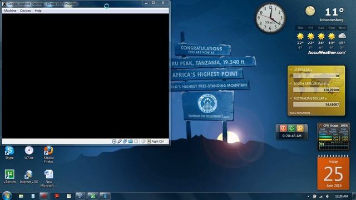Click the Ram usage bar in CPU gadget
The height and width of the screenshot is (200, 356).
[x=325, y=134]
